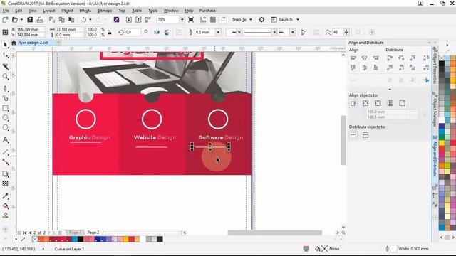This screenshot has width=456, height=256.
Task: Toggle Show rulers icon
Action: (x=203, y=20)
